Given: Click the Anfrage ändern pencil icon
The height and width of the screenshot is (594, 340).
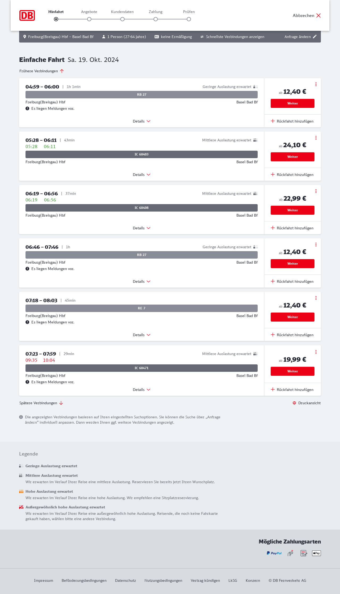Looking at the screenshot, I should [x=315, y=37].
